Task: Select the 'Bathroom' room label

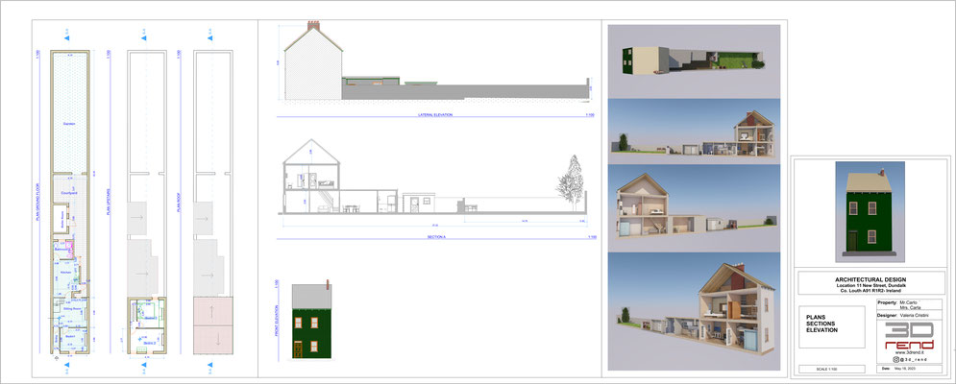Action: coord(61,250)
